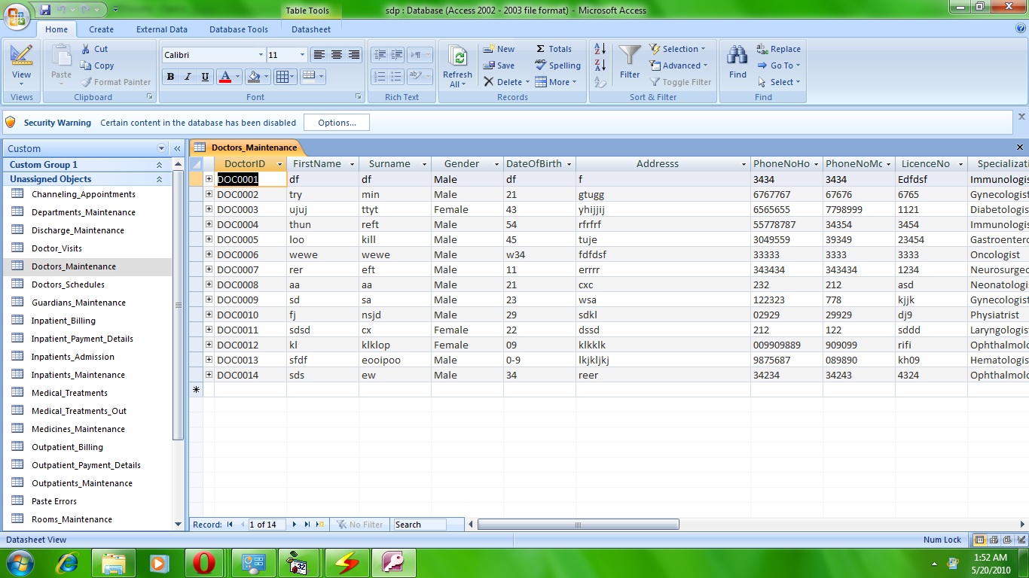Open Totals row command
The height and width of the screenshot is (578, 1029).
554,49
